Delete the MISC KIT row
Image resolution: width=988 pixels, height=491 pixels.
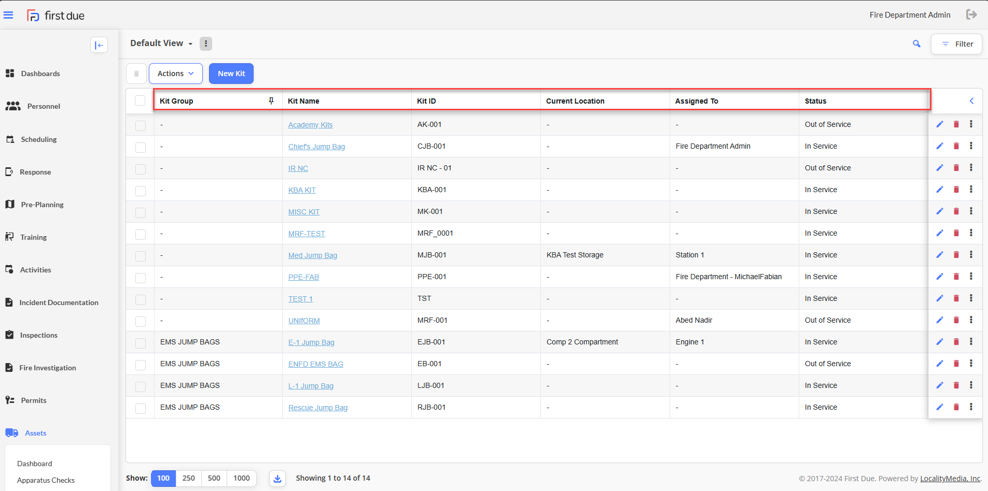(x=956, y=211)
